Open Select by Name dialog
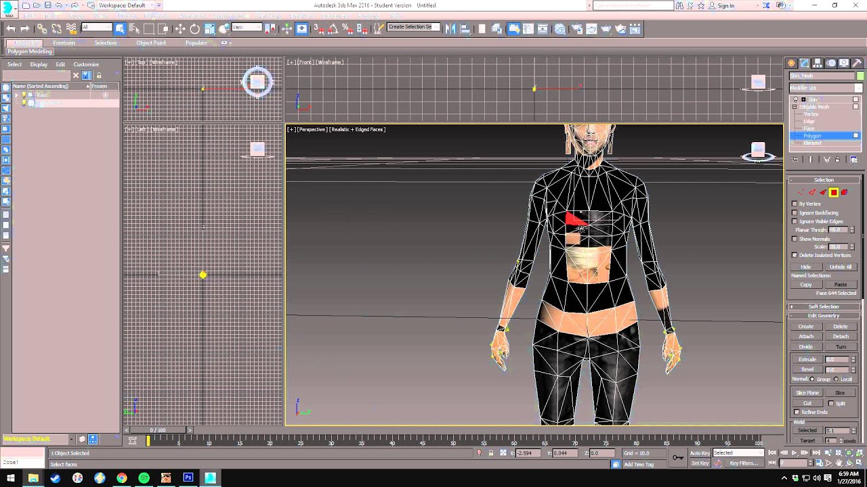 pyautogui.click(x=133, y=28)
